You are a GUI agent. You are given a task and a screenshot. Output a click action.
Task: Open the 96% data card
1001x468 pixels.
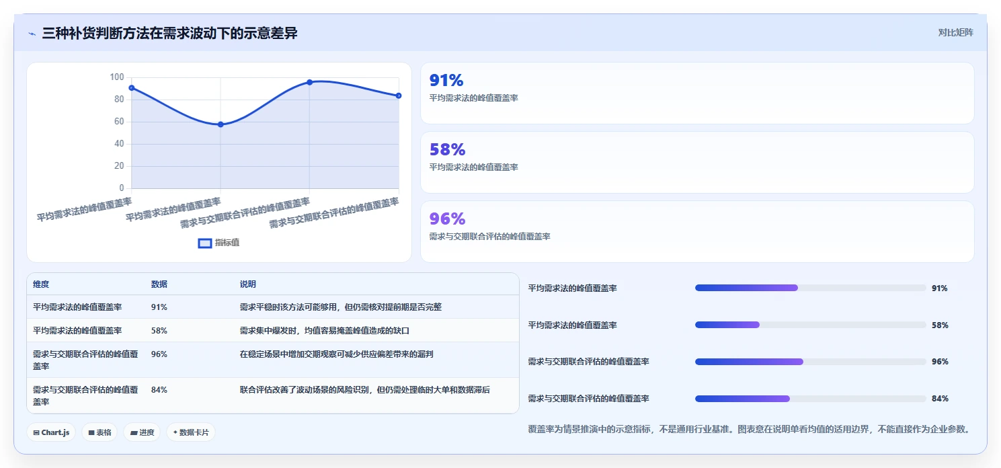point(697,231)
